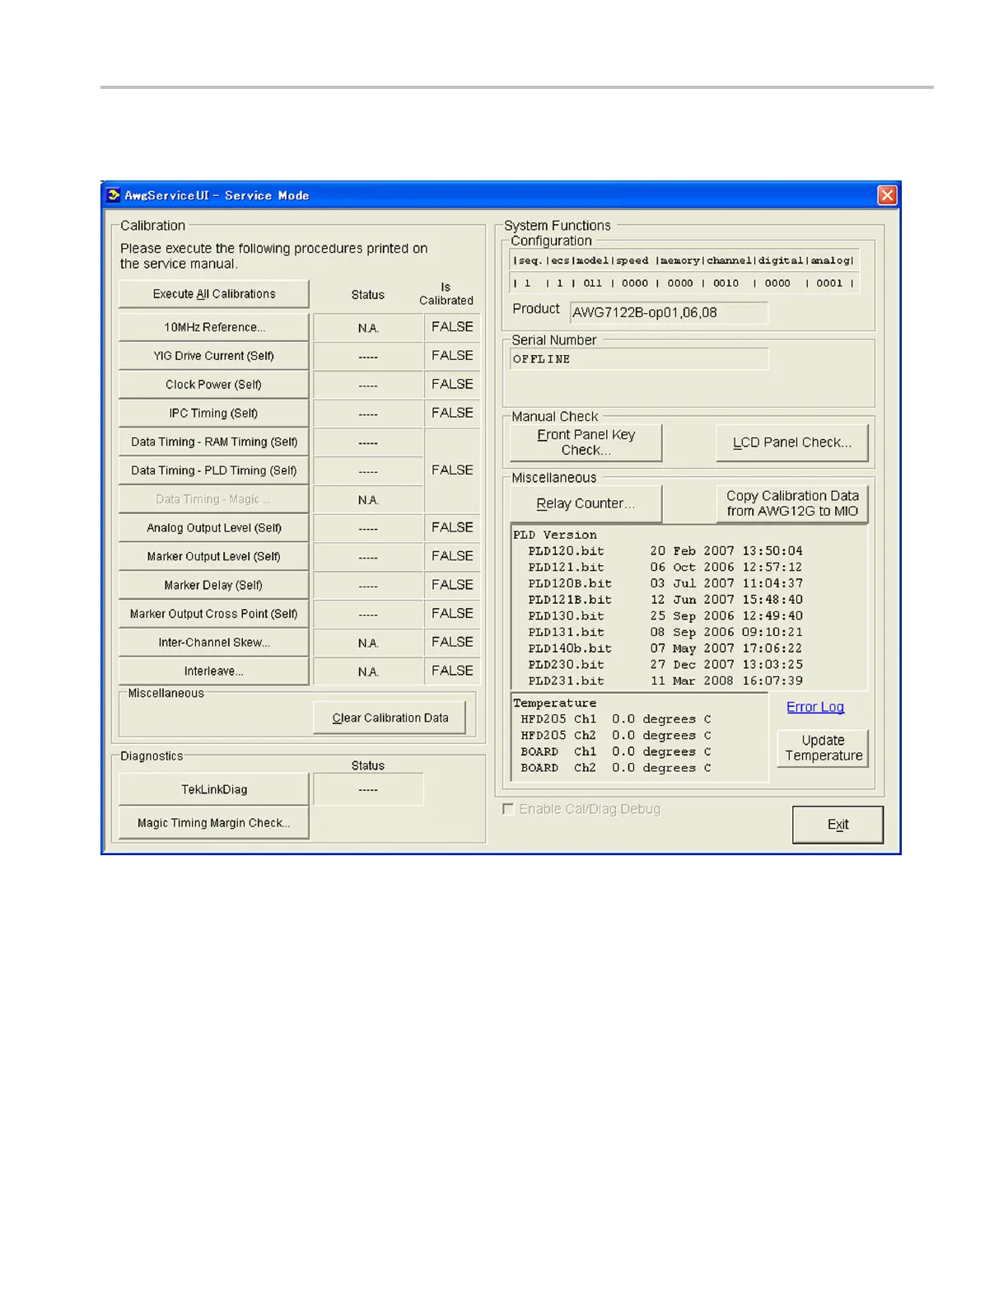Open Inter-Channel Skew calibration
The height and width of the screenshot is (1305, 1008).
(x=214, y=643)
